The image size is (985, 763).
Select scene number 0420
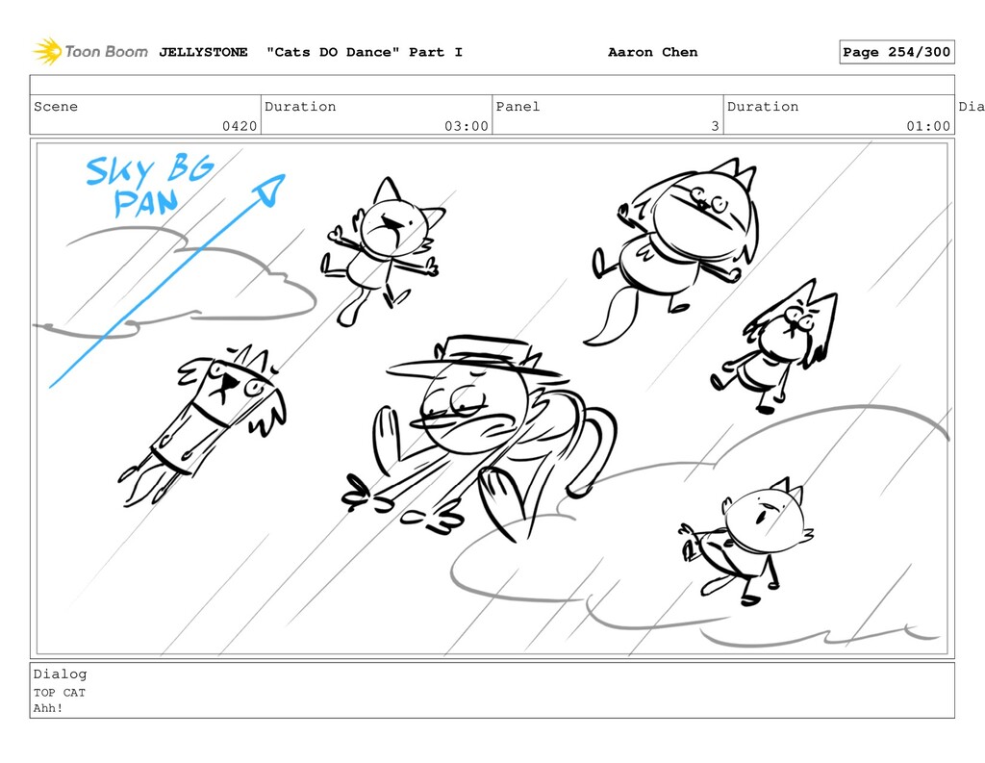click(x=240, y=126)
